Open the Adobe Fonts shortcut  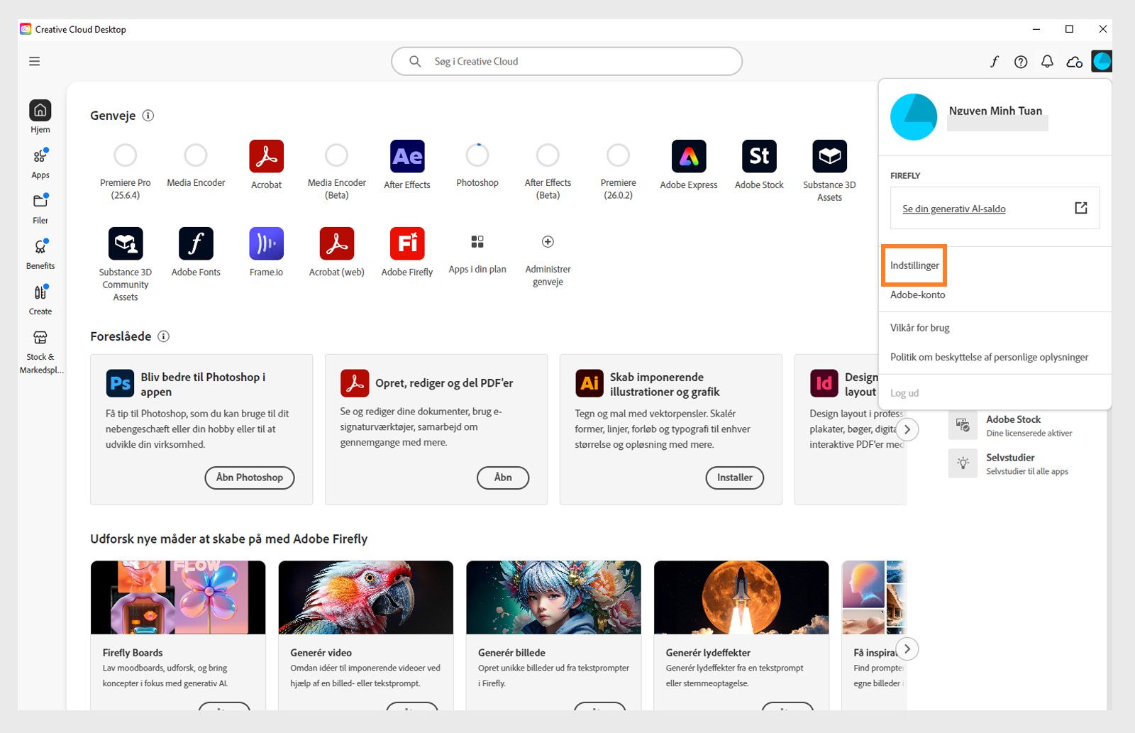coord(196,243)
